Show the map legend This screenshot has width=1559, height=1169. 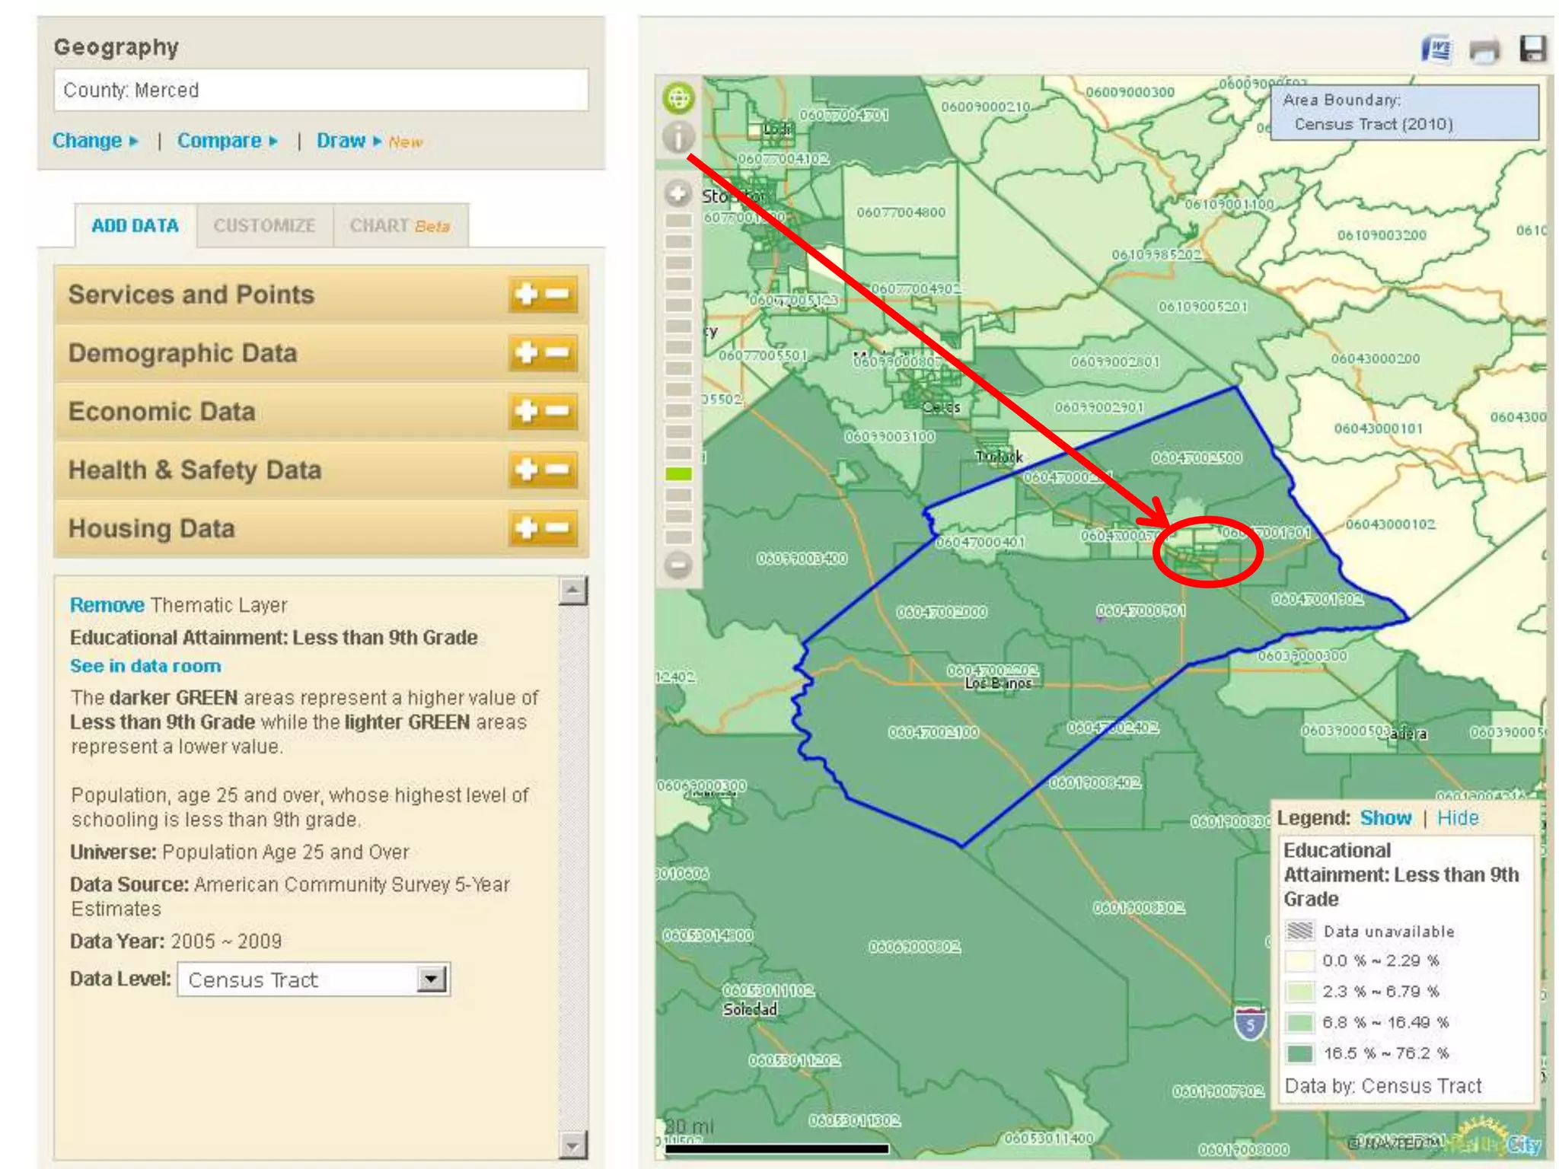(1385, 818)
